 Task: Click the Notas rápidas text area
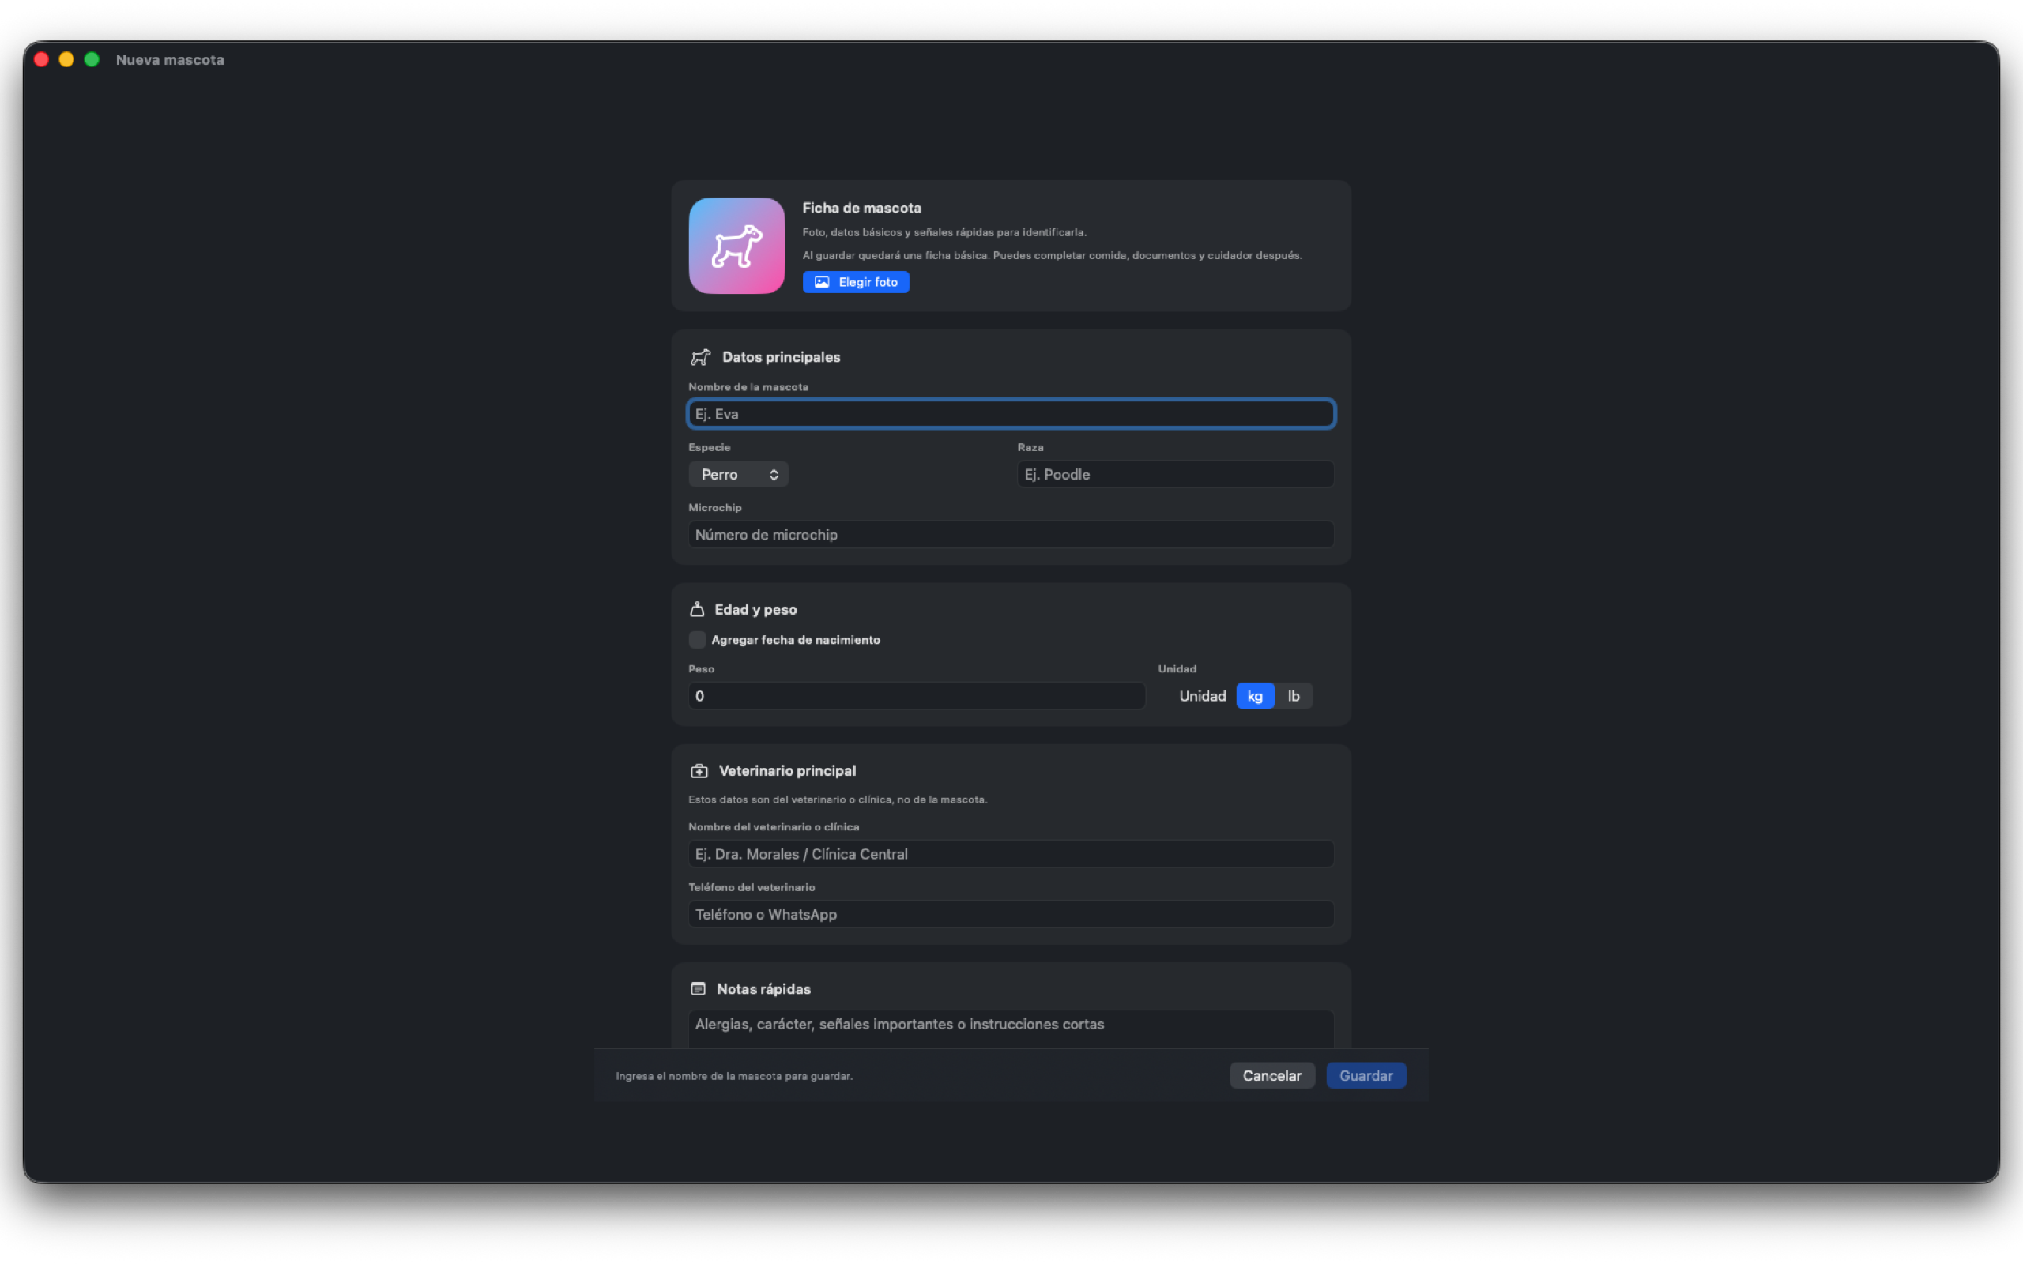(x=1011, y=1029)
